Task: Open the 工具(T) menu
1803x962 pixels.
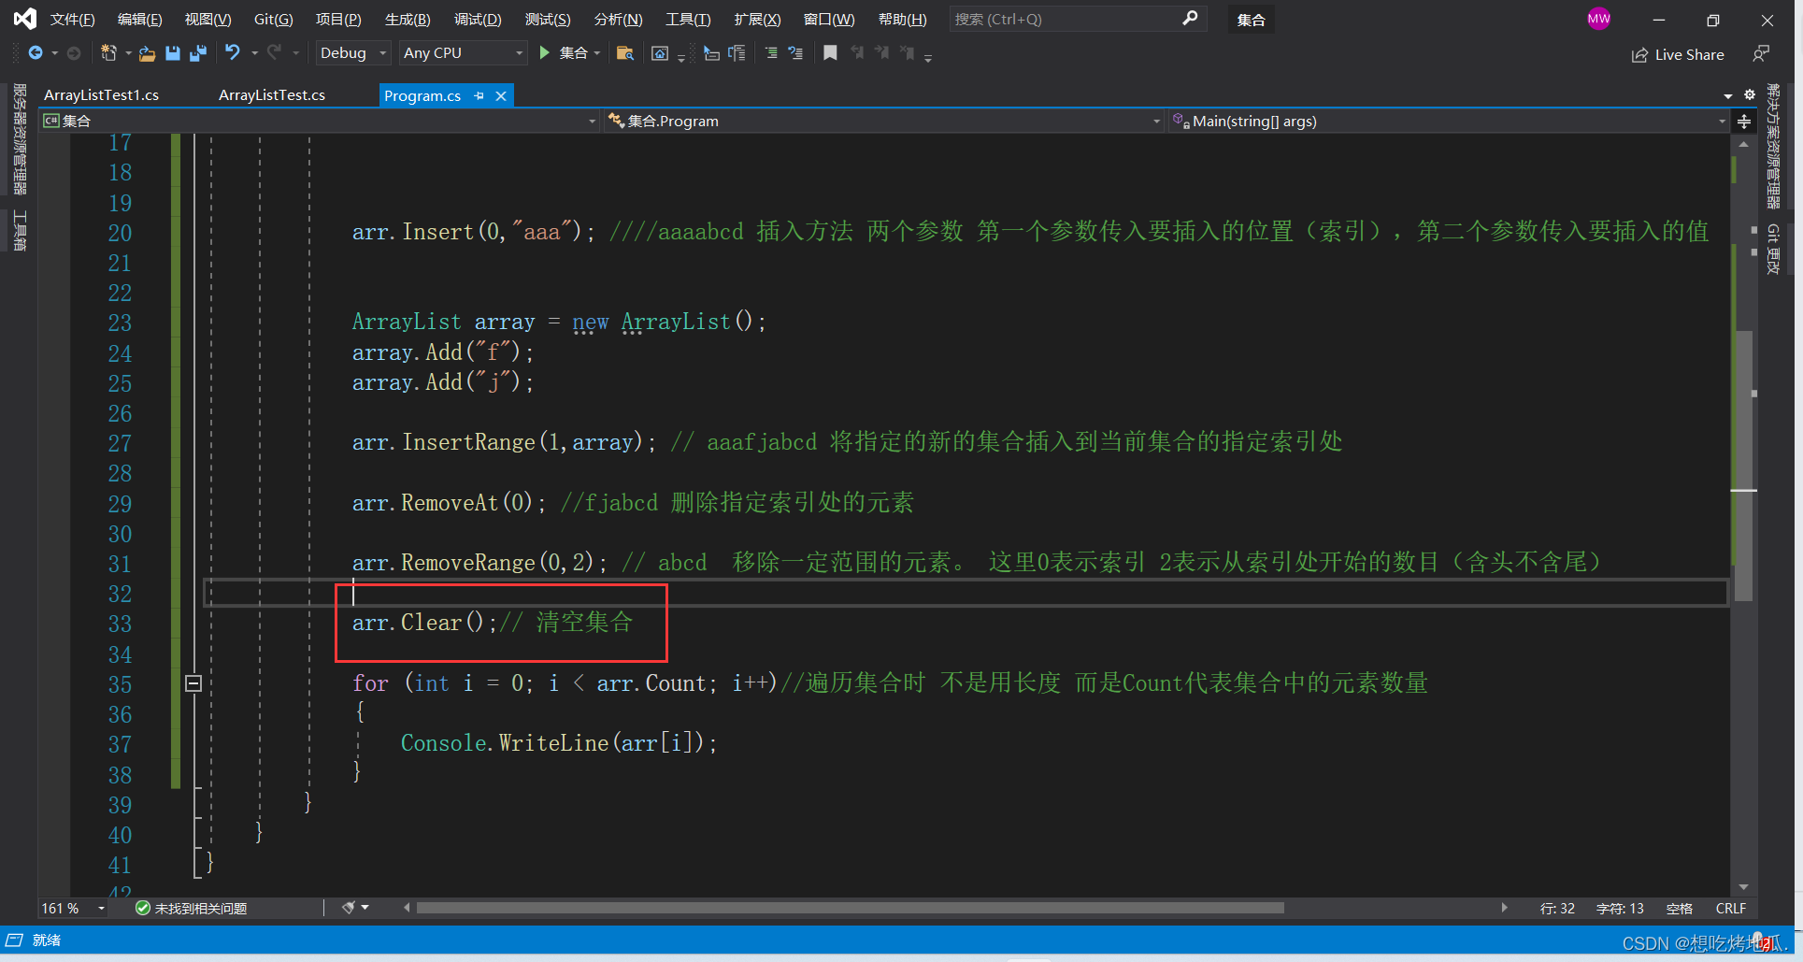Action: 688,20
